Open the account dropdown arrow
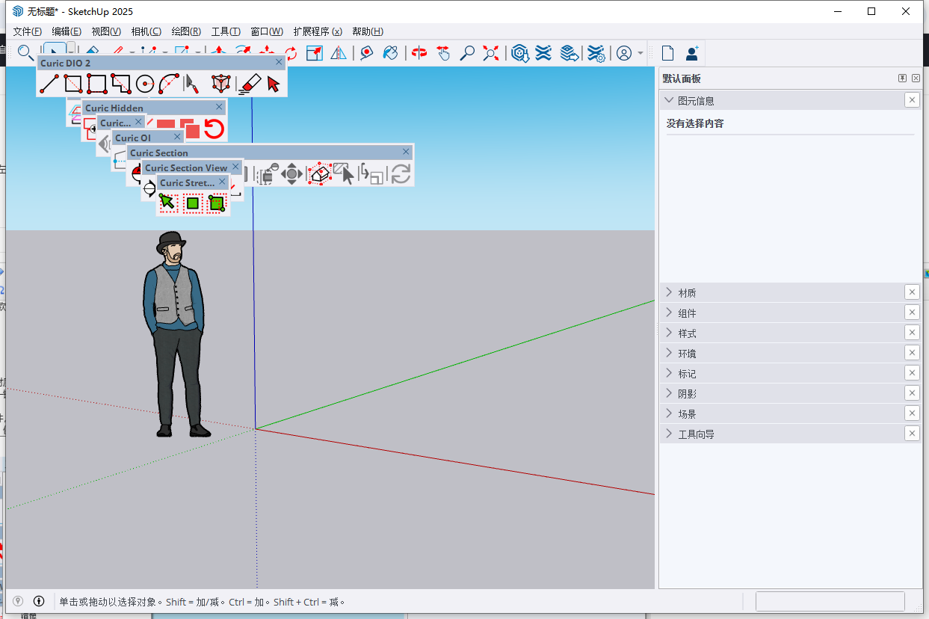929x619 pixels. 641,53
